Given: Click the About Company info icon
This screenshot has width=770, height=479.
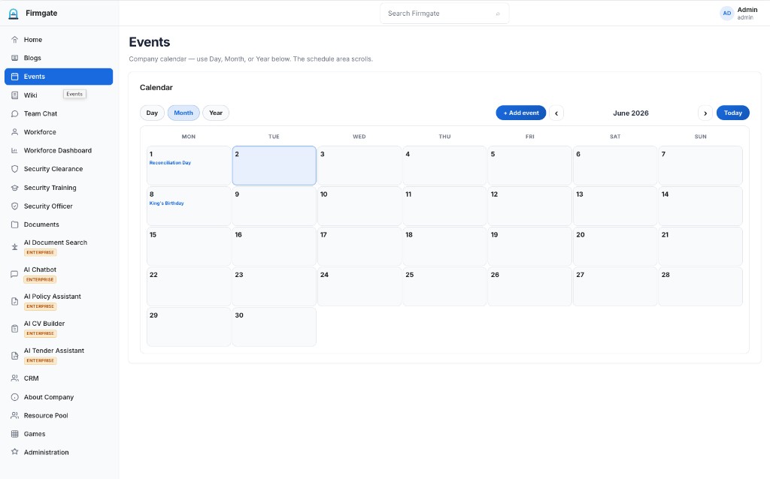Looking at the screenshot, I should (x=15, y=397).
